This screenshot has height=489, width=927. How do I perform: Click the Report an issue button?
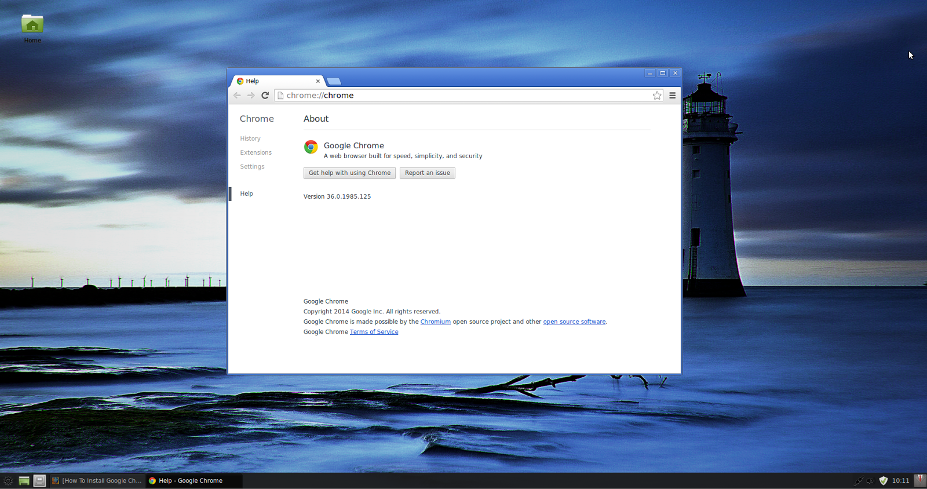pos(428,173)
